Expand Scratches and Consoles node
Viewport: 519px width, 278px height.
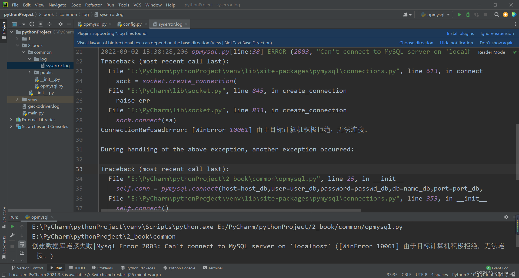click(11, 126)
